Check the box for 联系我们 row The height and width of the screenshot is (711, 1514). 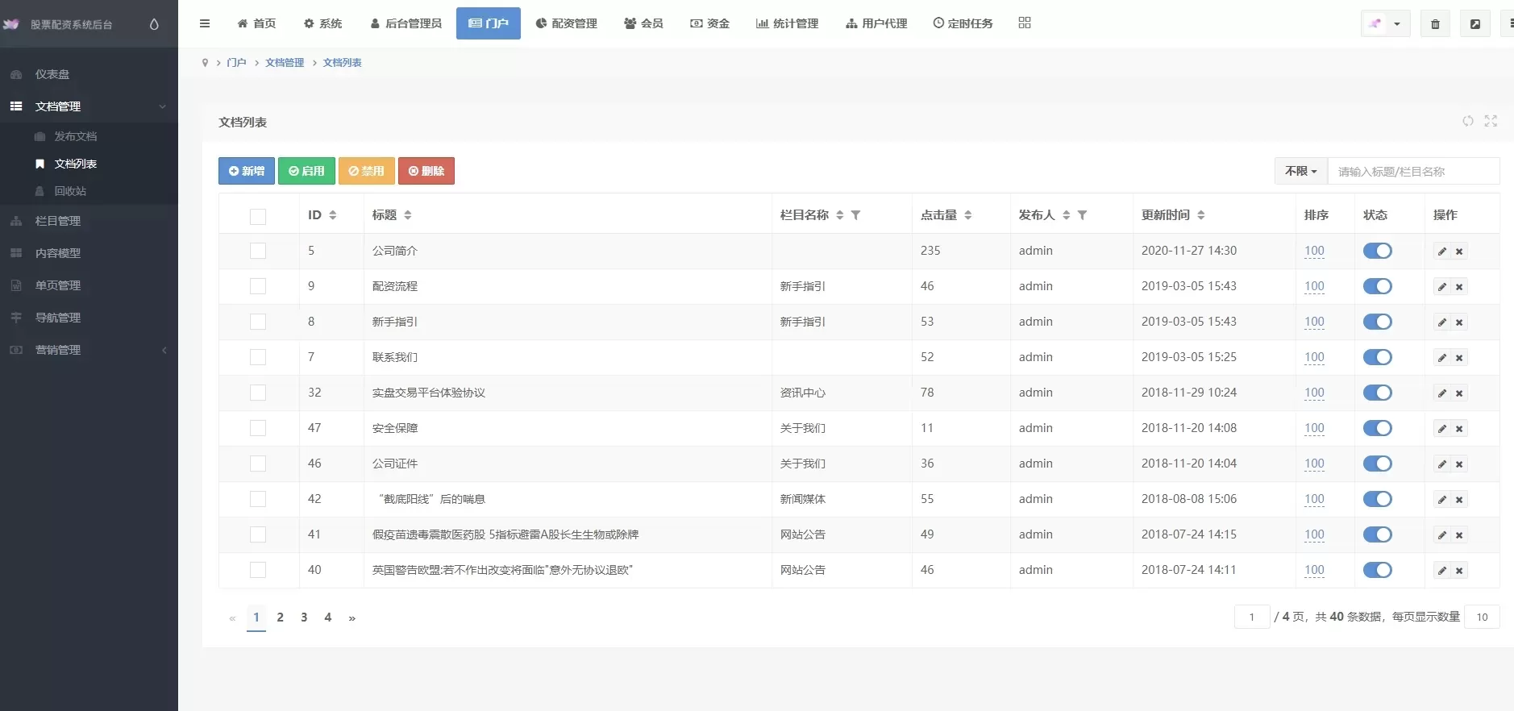point(258,357)
